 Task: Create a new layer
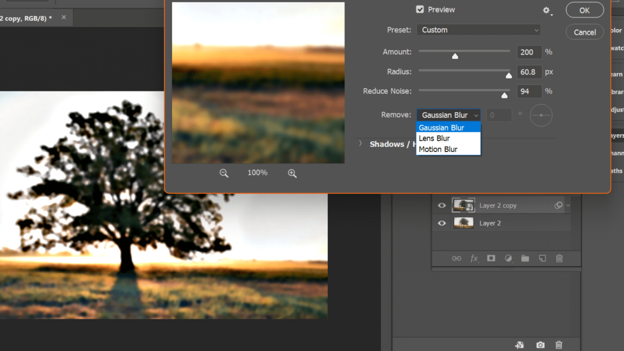point(542,258)
